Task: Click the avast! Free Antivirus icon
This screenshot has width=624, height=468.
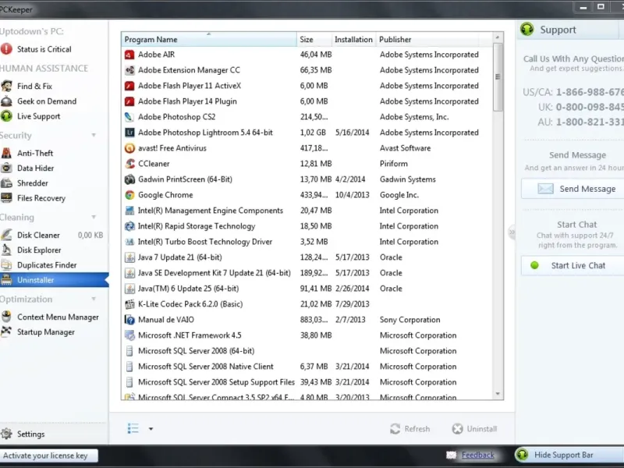Action: 129,148
